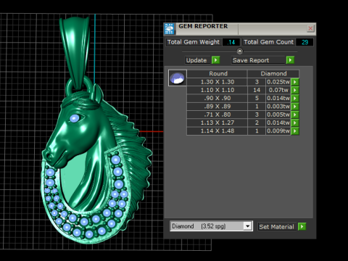Click the quantity 5 cell
This screenshot has width=348, height=261.
(257, 99)
